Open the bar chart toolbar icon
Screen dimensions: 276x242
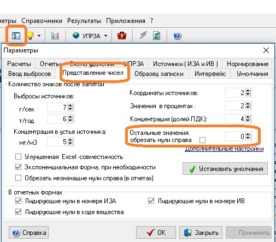tap(55, 36)
